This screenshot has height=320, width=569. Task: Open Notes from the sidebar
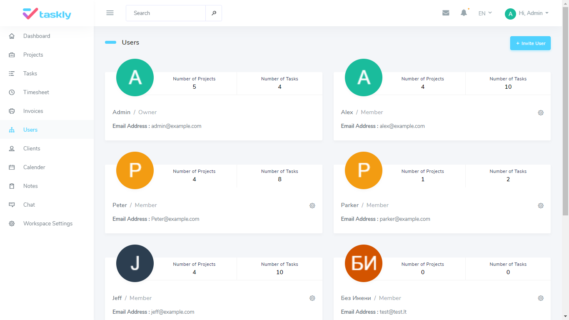[x=30, y=186]
